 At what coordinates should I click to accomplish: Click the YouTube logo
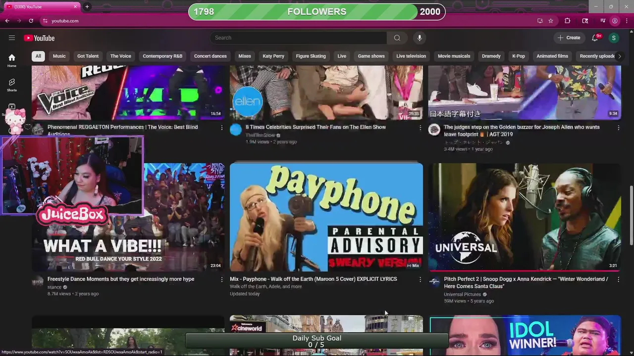coord(39,38)
